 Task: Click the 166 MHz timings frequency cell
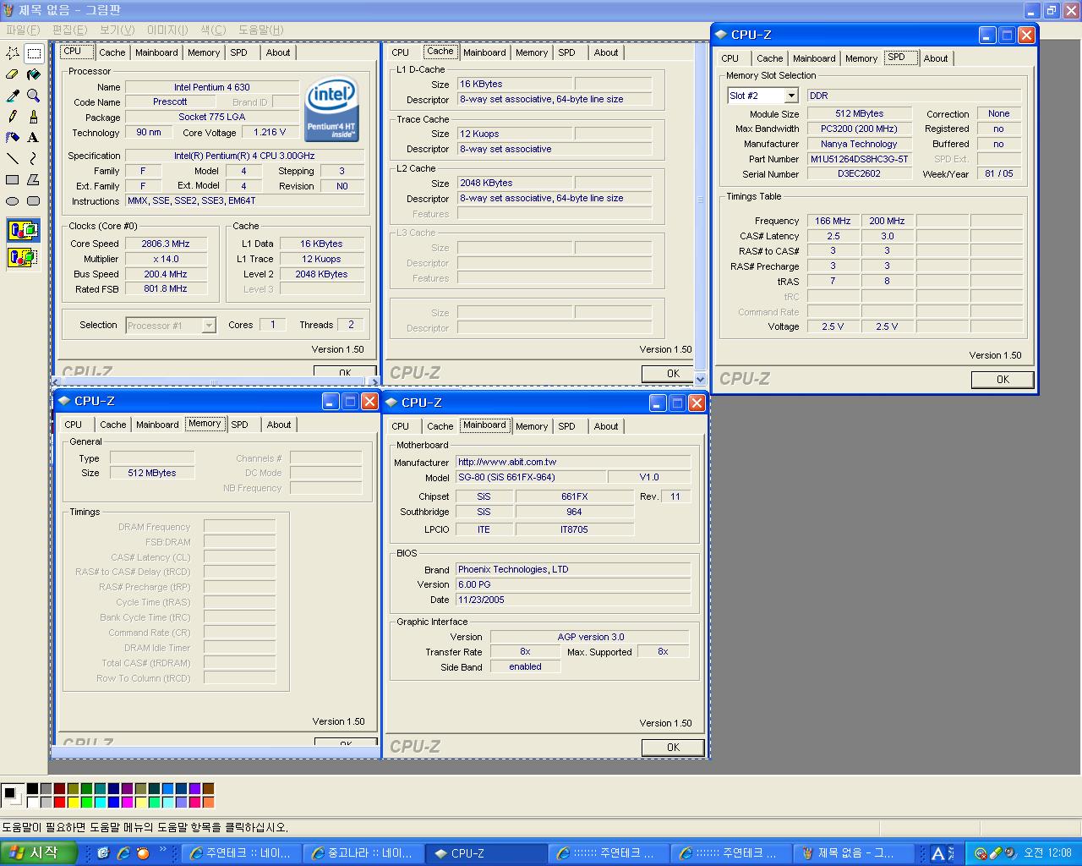[x=833, y=221]
